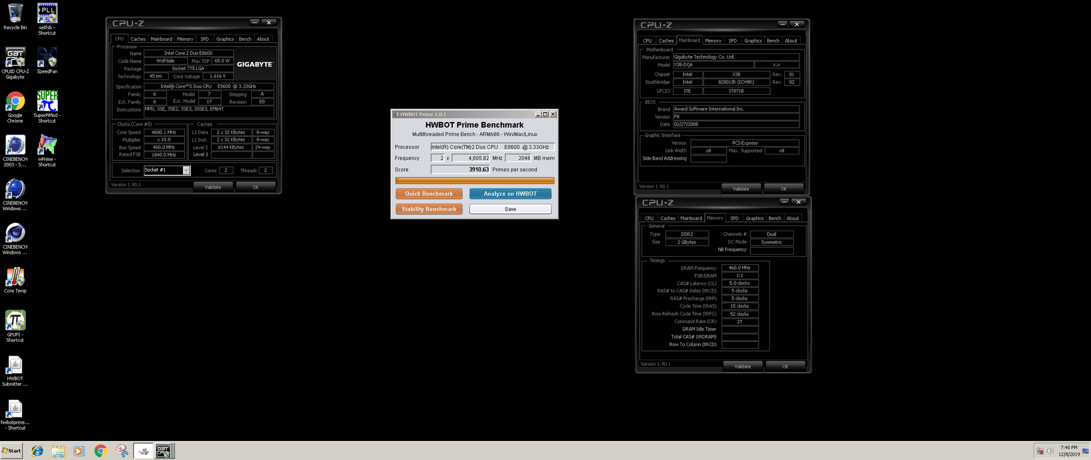
Task: Click Validate in the left CPU-Z window
Action: 213,187
